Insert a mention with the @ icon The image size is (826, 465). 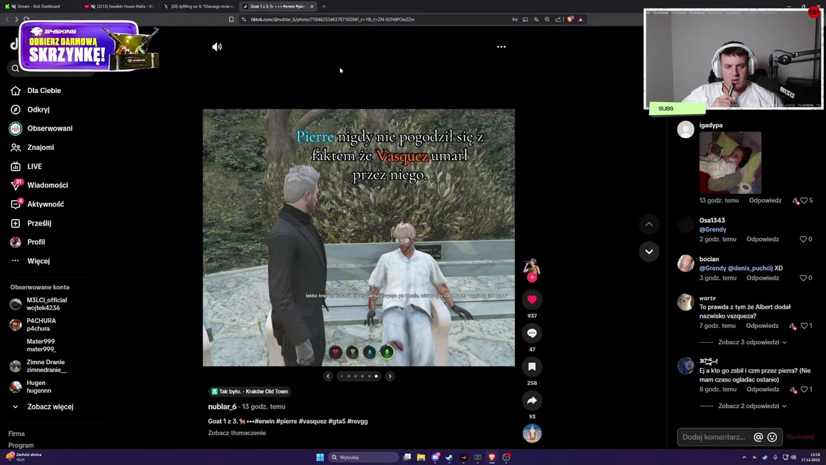pos(758,437)
